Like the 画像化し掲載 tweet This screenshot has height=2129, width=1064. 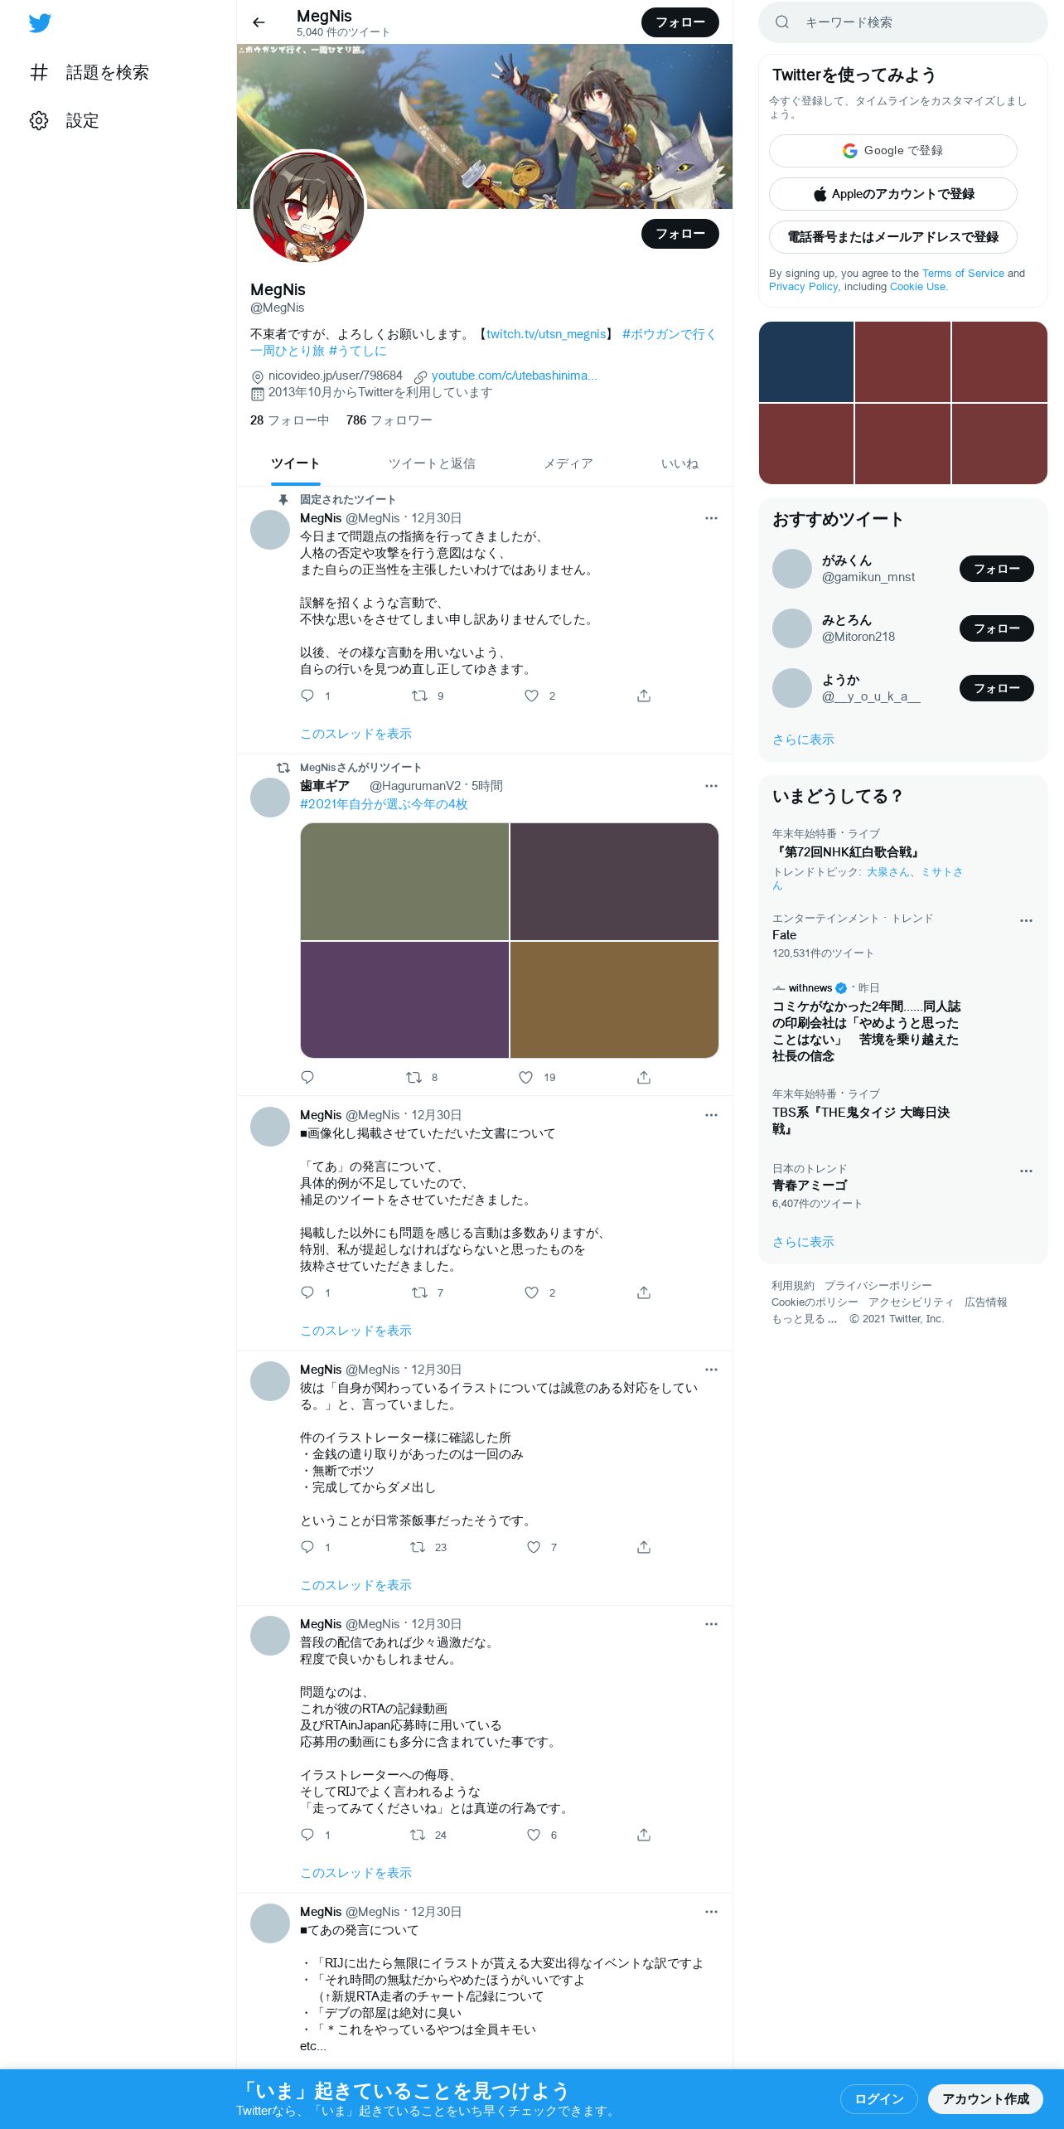tap(532, 1292)
